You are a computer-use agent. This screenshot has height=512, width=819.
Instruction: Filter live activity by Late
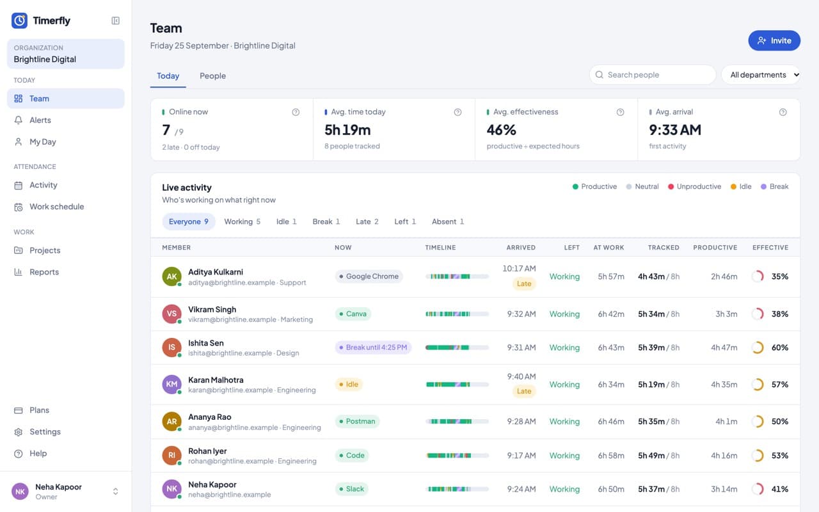click(367, 221)
